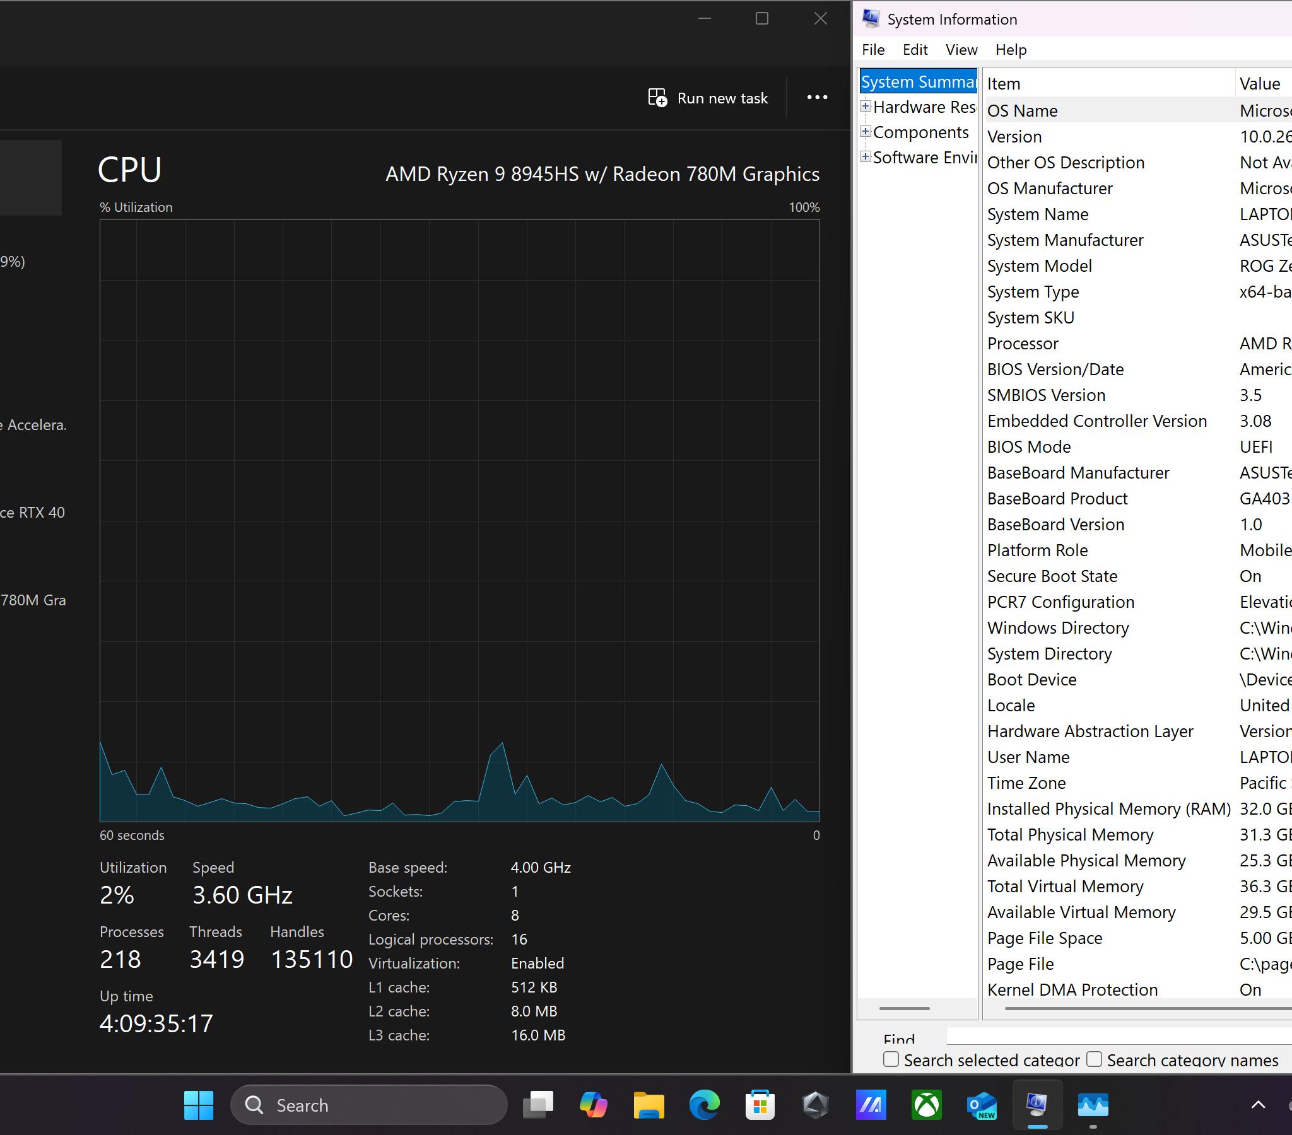
Task: Click the AMD Ryzen 9 8945HS processor name
Action: click(x=602, y=174)
